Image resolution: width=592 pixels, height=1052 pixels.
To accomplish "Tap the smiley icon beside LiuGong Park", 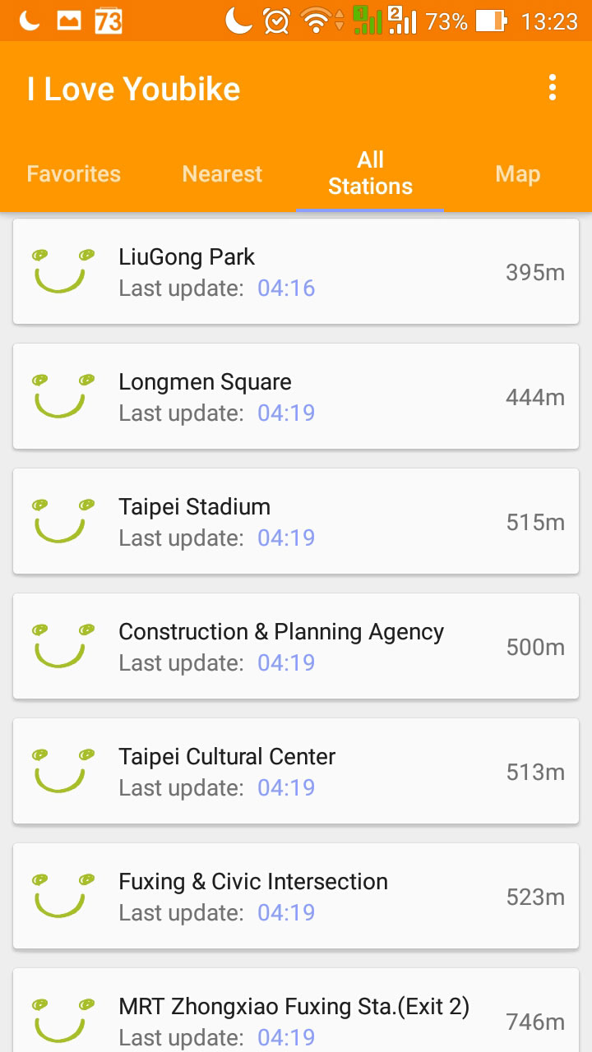I will point(60,271).
